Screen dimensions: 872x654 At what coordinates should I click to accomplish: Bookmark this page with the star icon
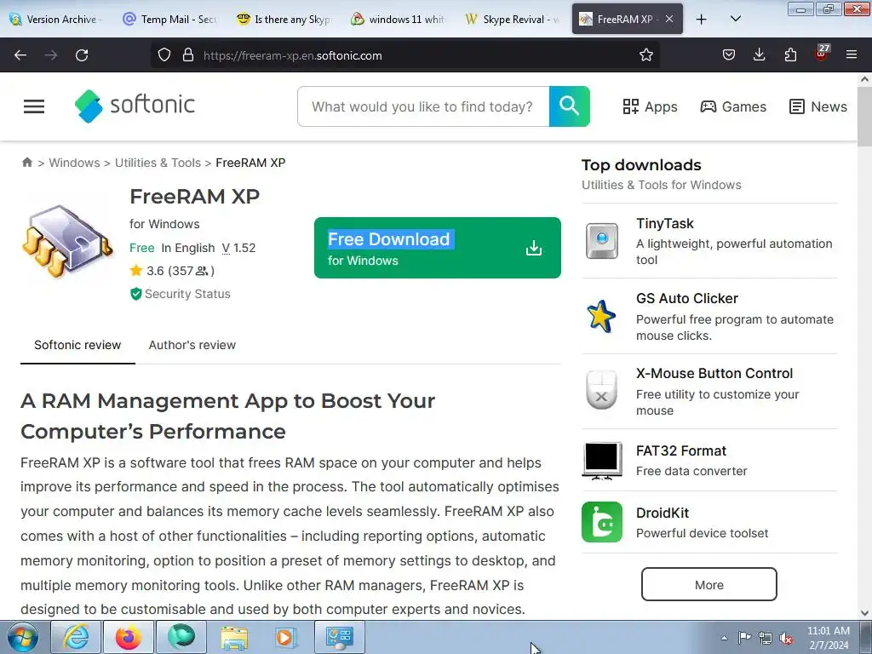tap(645, 54)
